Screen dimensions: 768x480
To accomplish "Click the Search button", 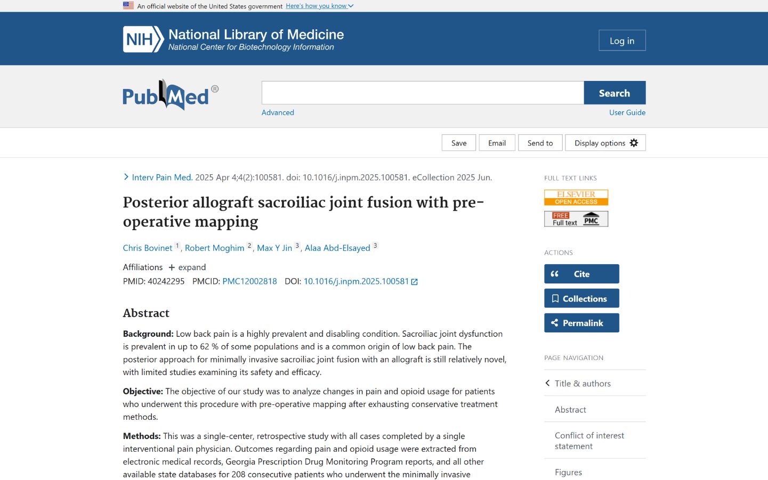I will tap(615, 93).
